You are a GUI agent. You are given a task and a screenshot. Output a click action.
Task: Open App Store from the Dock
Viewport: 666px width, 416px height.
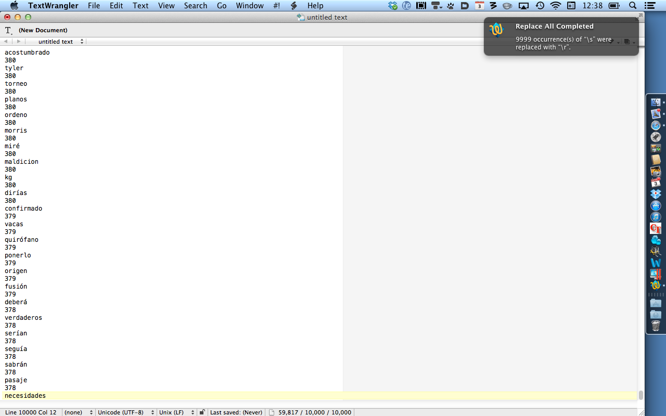pyautogui.click(x=656, y=205)
